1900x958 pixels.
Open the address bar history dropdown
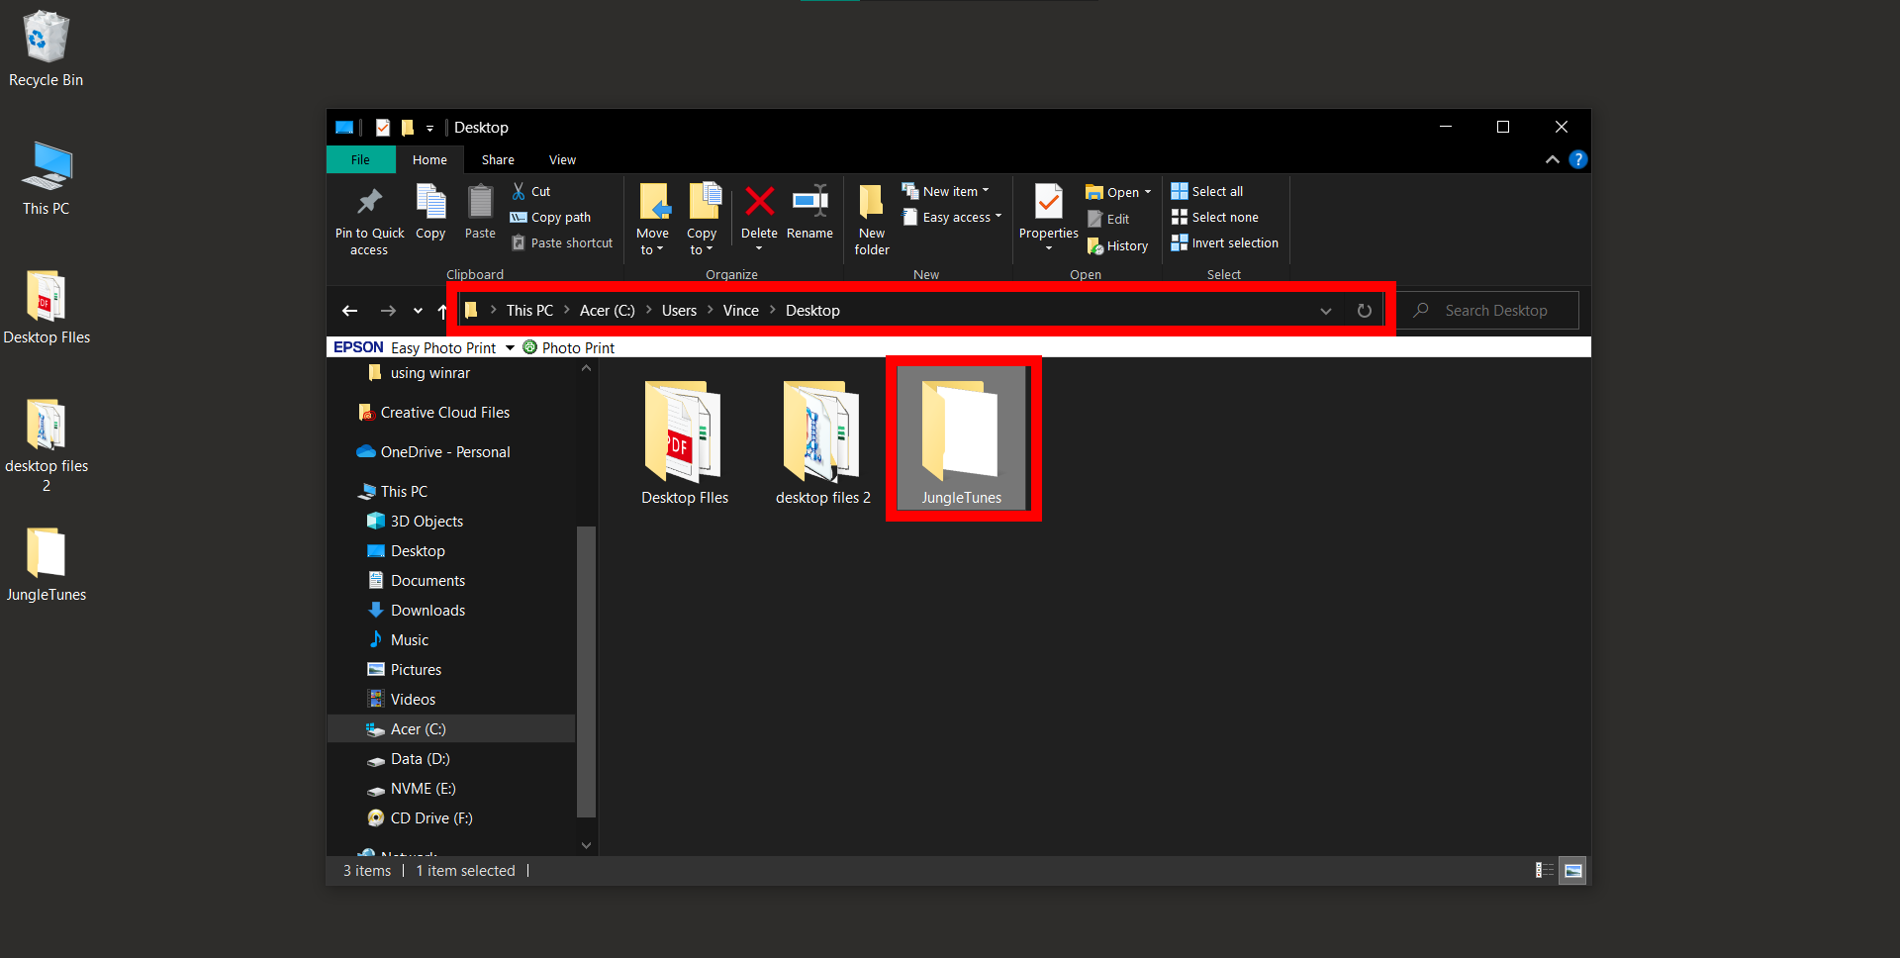pyautogui.click(x=1326, y=310)
